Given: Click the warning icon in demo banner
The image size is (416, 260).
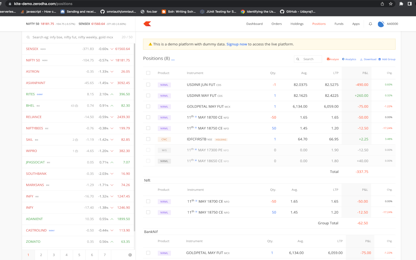Looking at the screenshot, I should pyautogui.click(x=150, y=44).
